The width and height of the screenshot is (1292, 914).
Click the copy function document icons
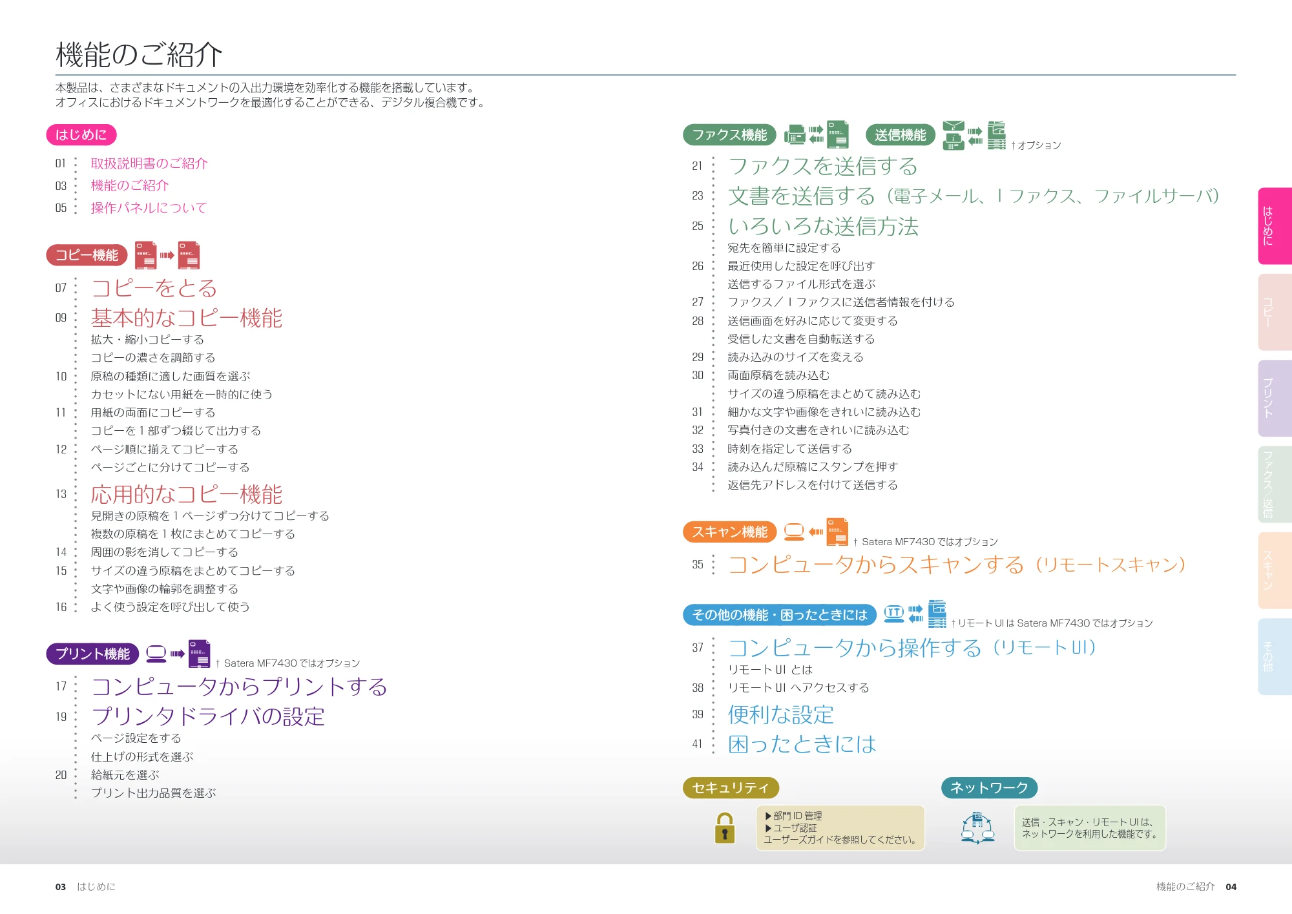(167, 255)
